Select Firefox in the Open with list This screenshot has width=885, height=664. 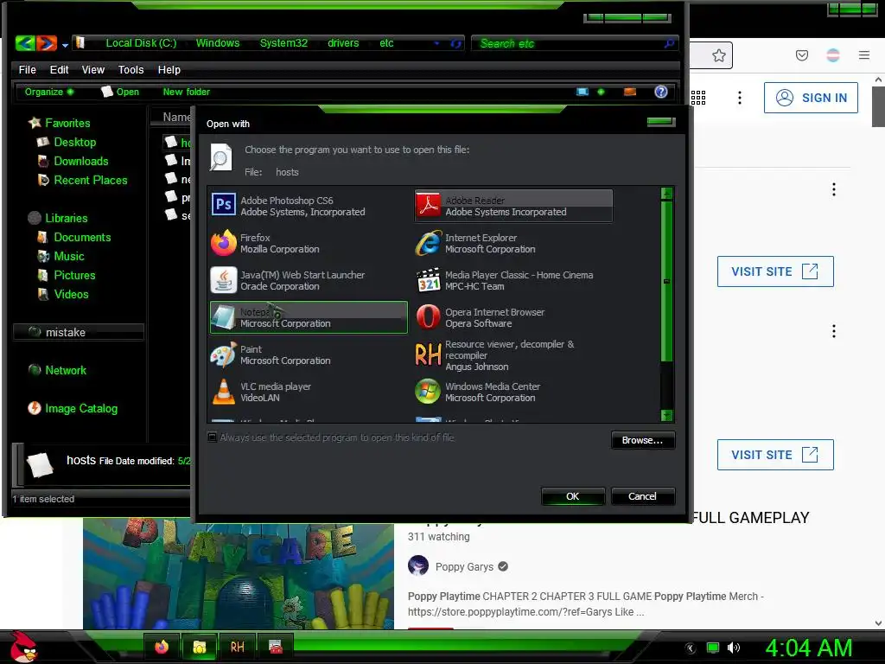[x=309, y=243]
